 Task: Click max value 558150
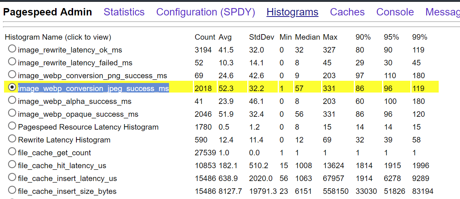click(x=336, y=191)
